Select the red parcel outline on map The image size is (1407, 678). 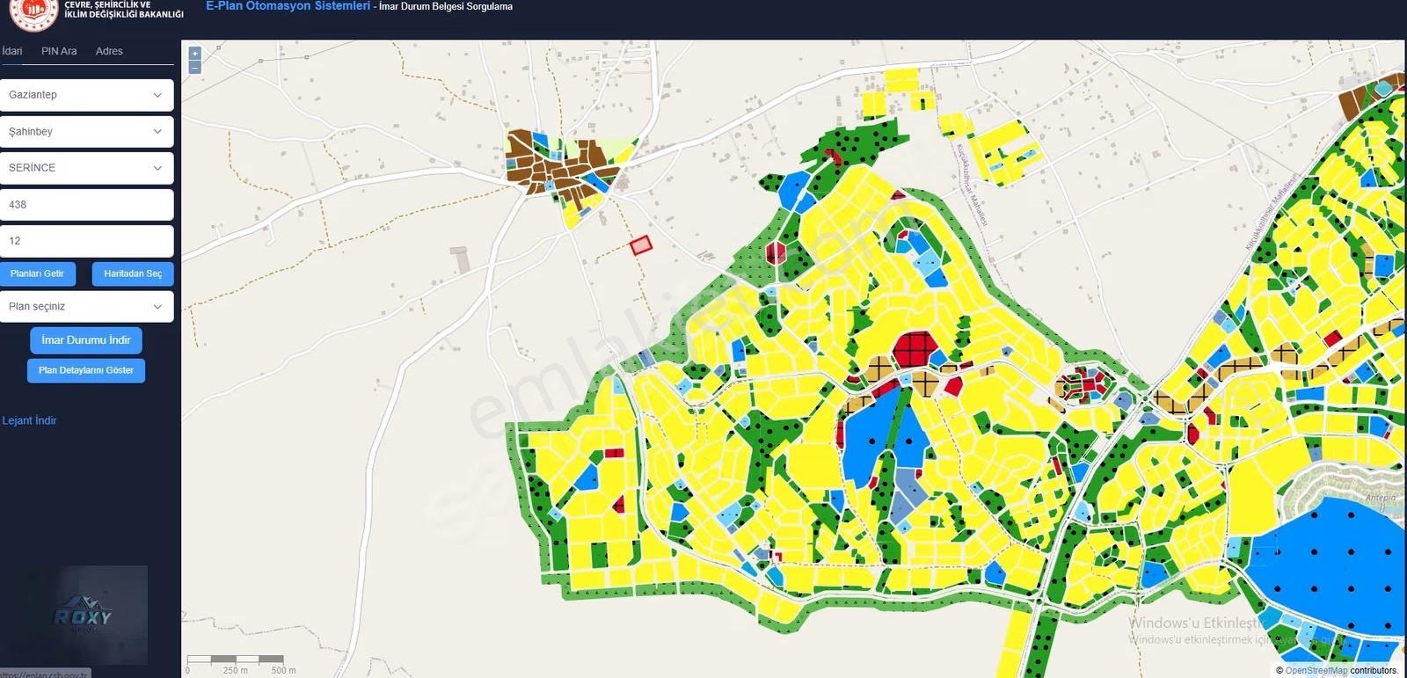[641, 245]
